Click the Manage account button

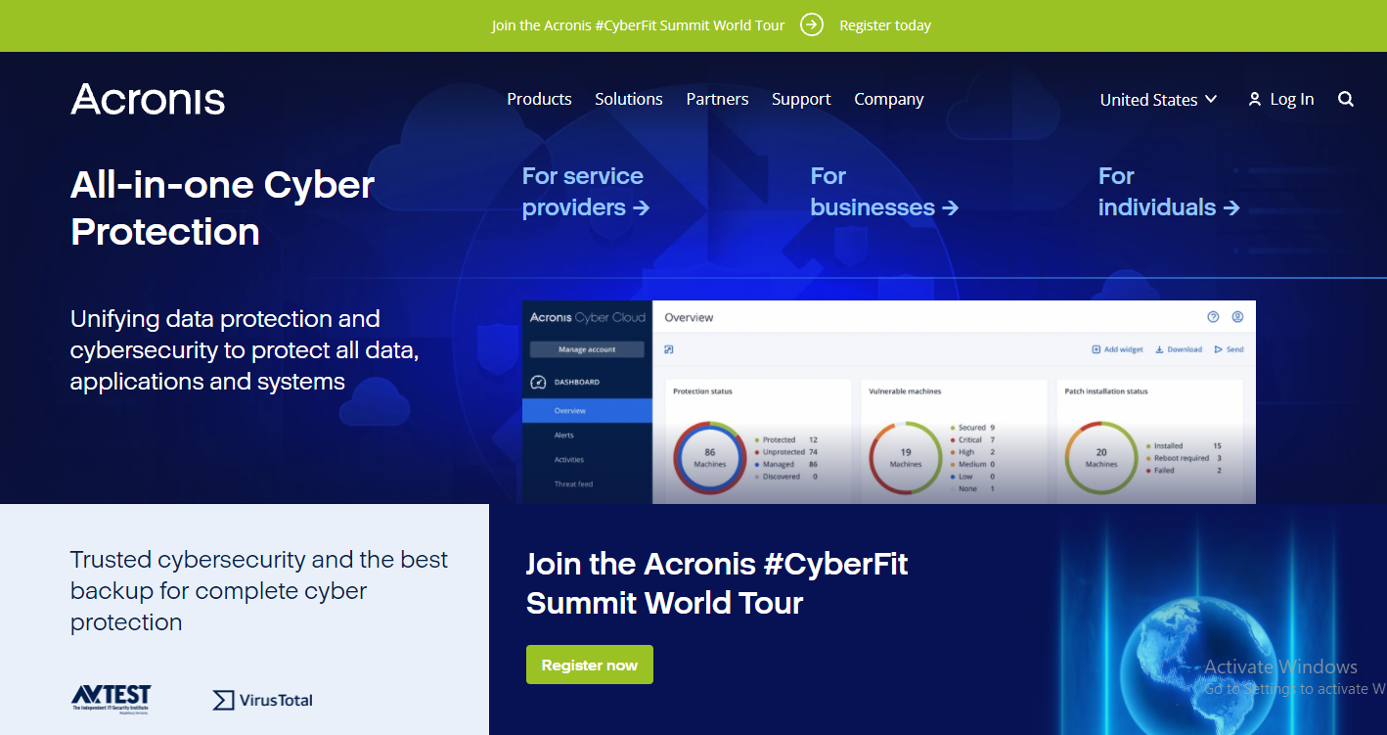click(x=587, y=349)
